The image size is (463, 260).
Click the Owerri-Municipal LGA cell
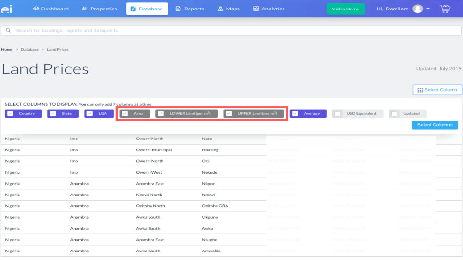coord(154,150)
